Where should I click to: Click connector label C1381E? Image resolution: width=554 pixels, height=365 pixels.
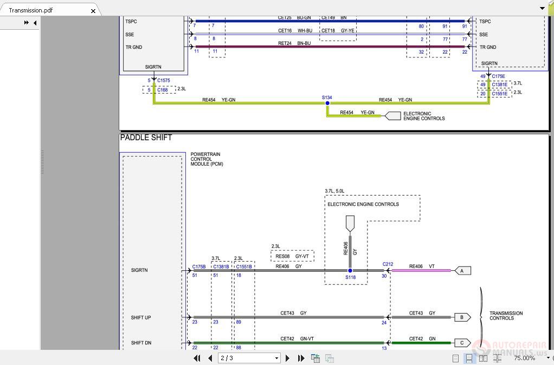click(500, 84)
